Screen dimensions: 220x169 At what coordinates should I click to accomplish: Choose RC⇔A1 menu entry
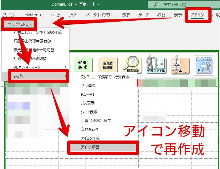click(88, 95)
